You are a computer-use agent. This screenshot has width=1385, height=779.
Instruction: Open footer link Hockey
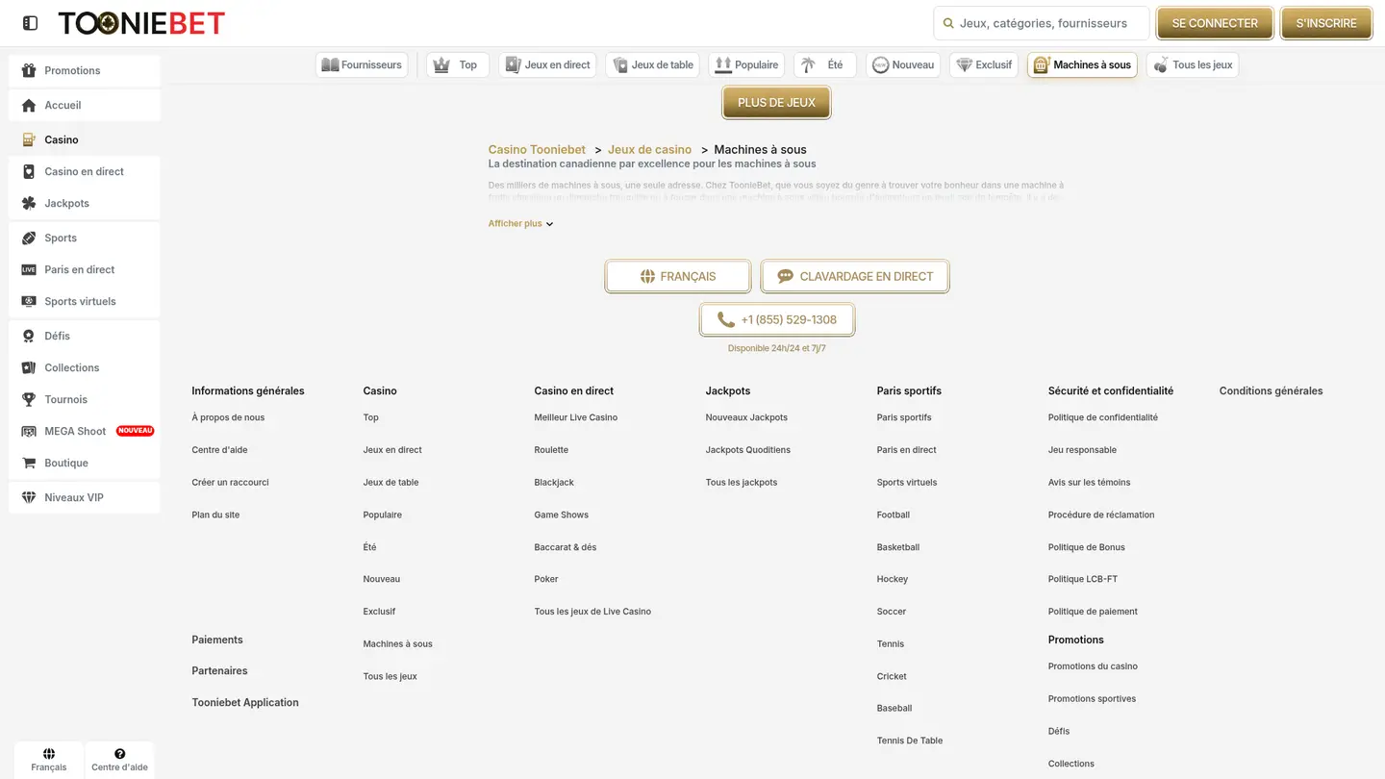[893, 579]
